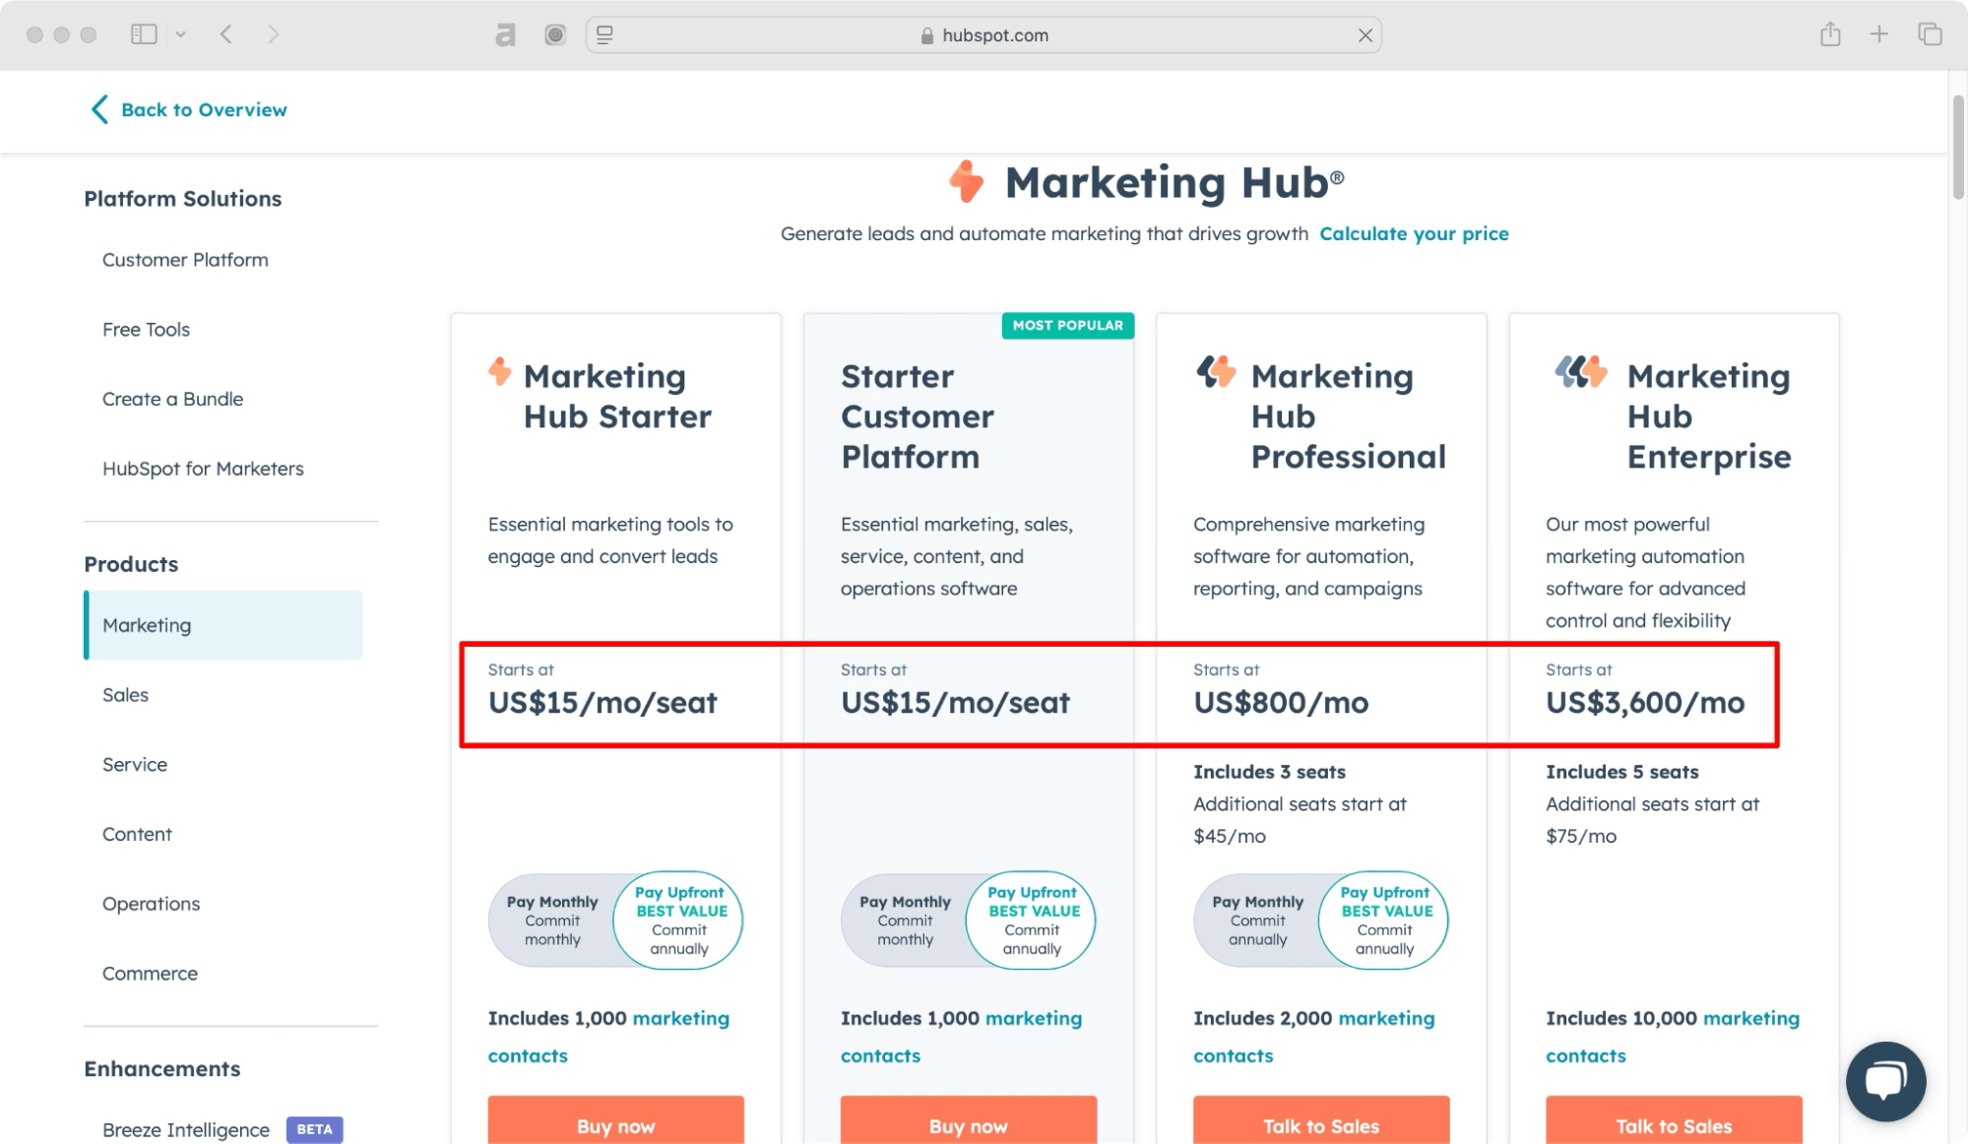Screen dimensions: 1968x1144
Task: Click Buy now for Marketing Hub Starter
Action: tap(616, 1122)
